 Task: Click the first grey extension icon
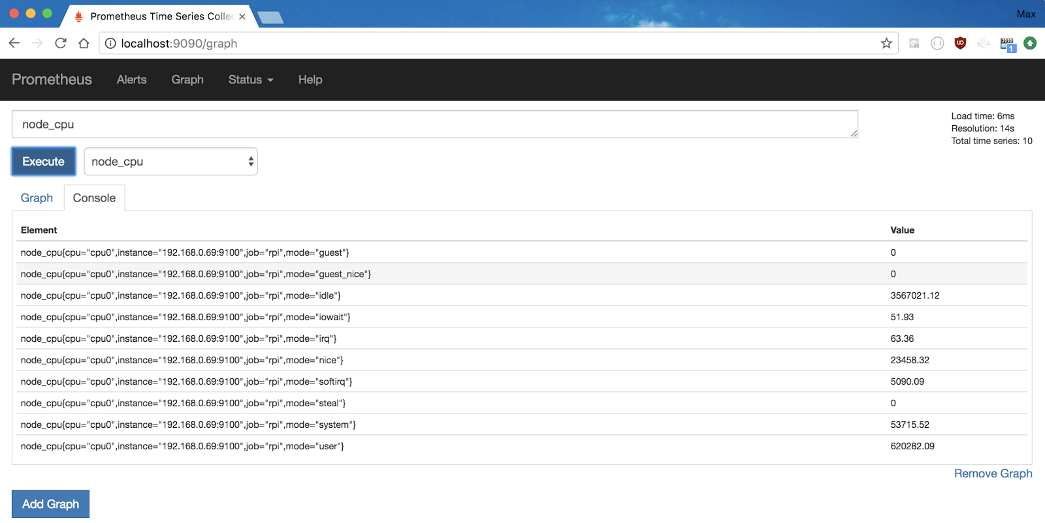(x=914, y=43)
